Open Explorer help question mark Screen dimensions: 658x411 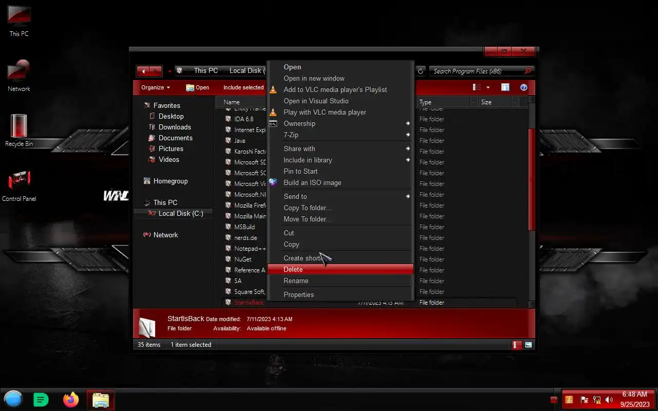tap(524, 87)
